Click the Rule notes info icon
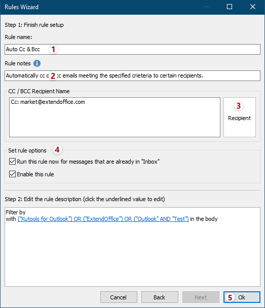The image size is (265, 308). tap(37, 63)
